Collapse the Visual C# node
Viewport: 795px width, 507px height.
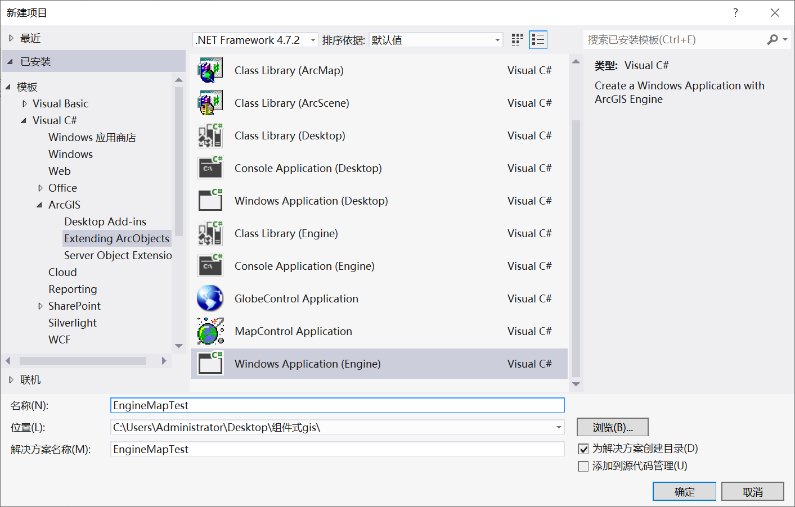pos(24,120)
